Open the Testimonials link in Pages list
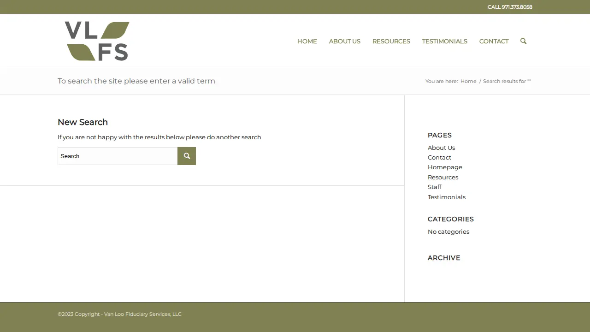The height and width of the screenshot is (332, 590). point(447,197)
